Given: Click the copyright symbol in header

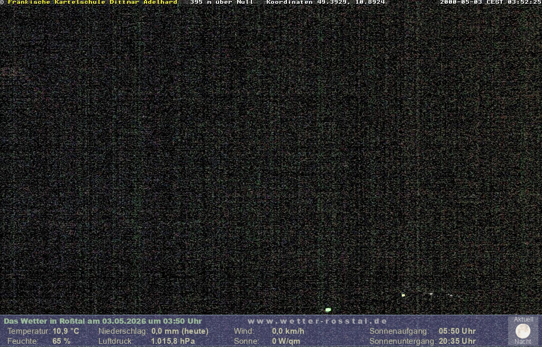Looking at the screenshot, I should (x=2, y=3).
